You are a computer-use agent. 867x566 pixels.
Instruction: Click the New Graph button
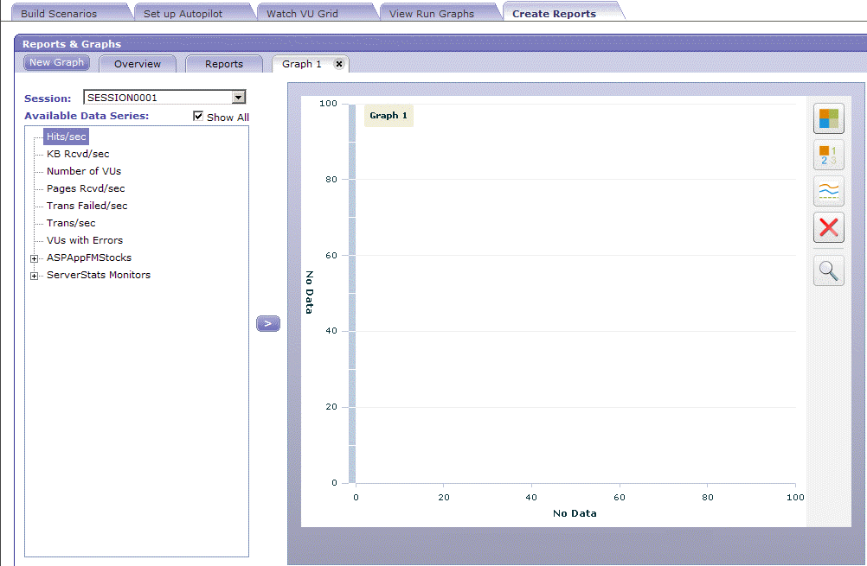pos(56,62)
